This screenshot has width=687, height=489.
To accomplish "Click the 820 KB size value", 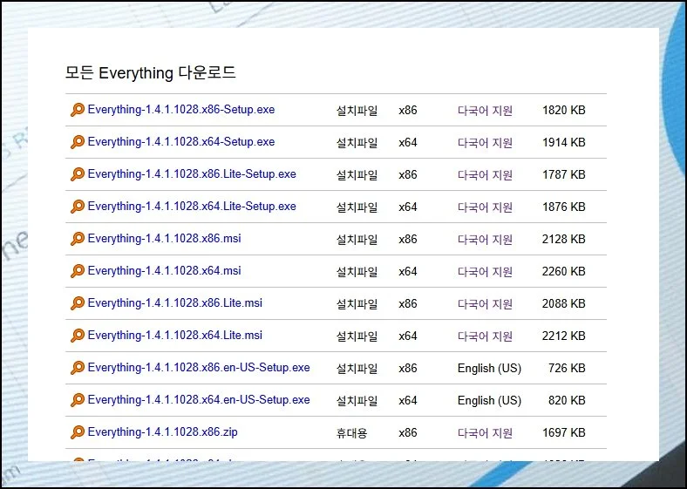I will point(567,400).
